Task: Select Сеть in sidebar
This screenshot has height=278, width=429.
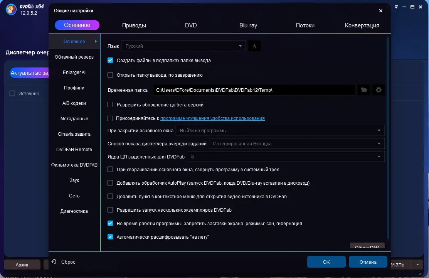Action: point(74,195)
